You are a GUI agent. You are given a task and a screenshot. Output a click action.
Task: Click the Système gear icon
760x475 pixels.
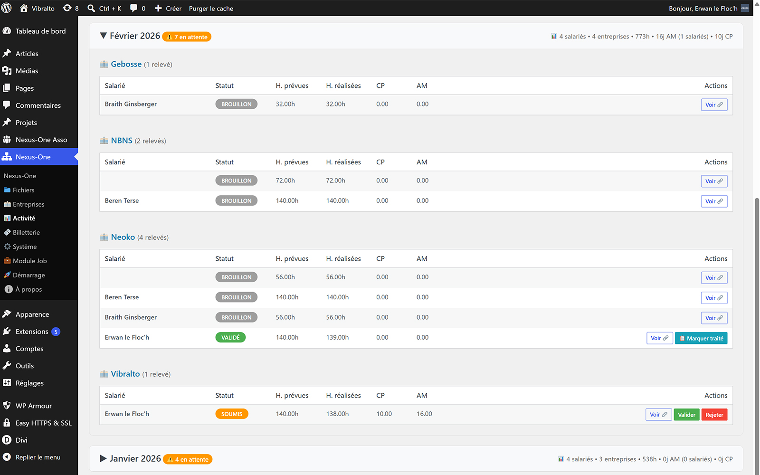coord(7,247)
